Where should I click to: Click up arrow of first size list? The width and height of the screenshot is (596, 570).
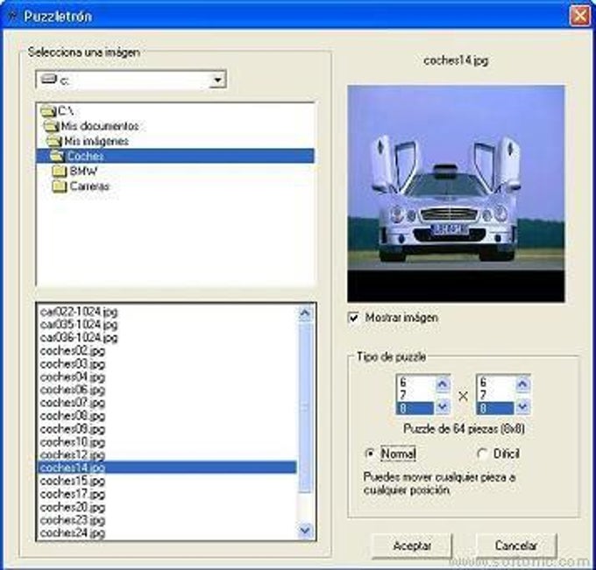[x=442, y=384]
